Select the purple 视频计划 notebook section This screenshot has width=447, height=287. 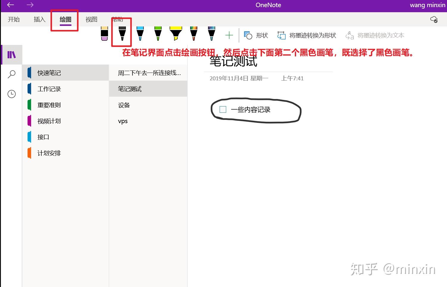click(x=49, y=121)
